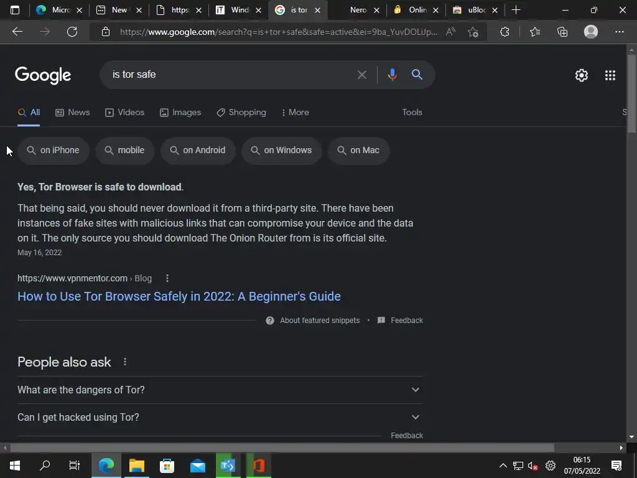This screenshot has width=637, height=478.
Task: Submit search with magnifier icon
Action: pyautogui.click(x=417, y=75)
